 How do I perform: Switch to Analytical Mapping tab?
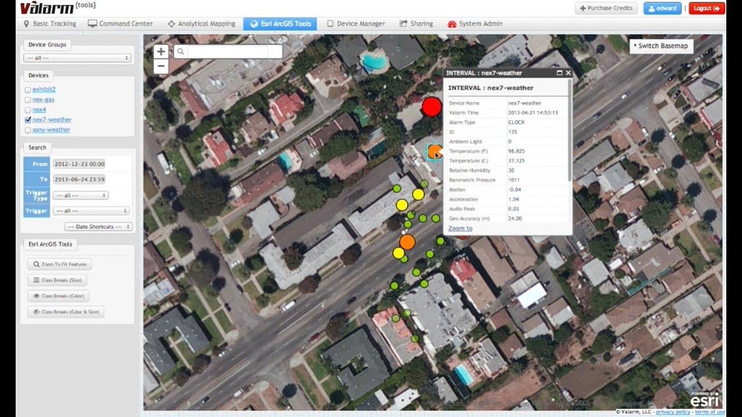201,24
